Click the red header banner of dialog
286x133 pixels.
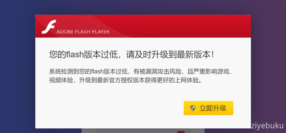143,26
